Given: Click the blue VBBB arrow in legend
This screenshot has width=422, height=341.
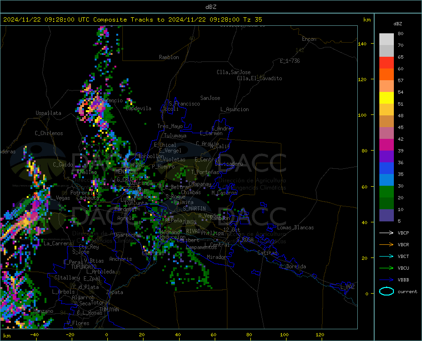Looking at the screenshot, I should pyautogui.click(x=386, y=280).
